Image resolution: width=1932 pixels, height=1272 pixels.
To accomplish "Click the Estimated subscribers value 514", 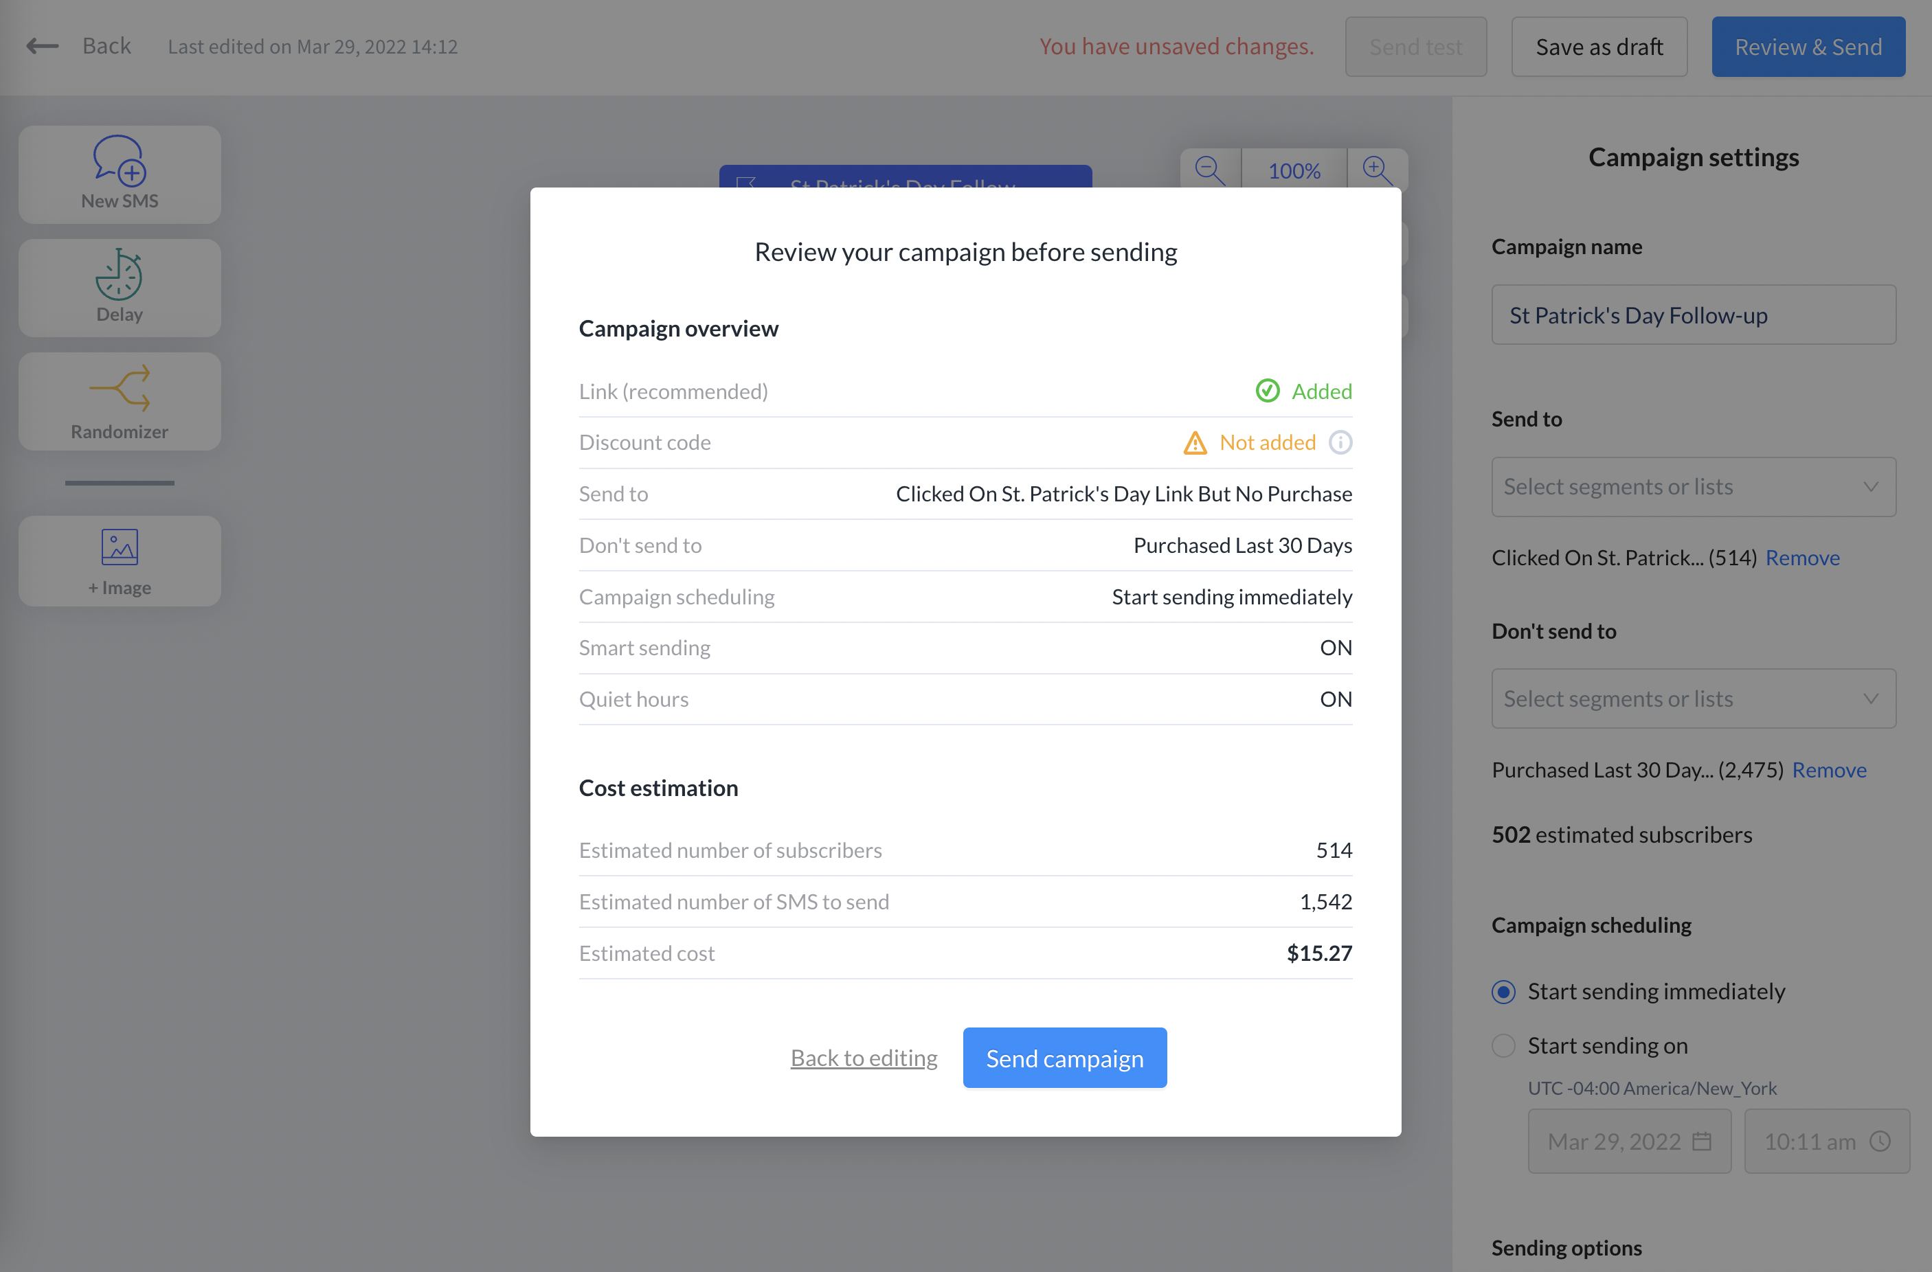I will click(1334, 850).
